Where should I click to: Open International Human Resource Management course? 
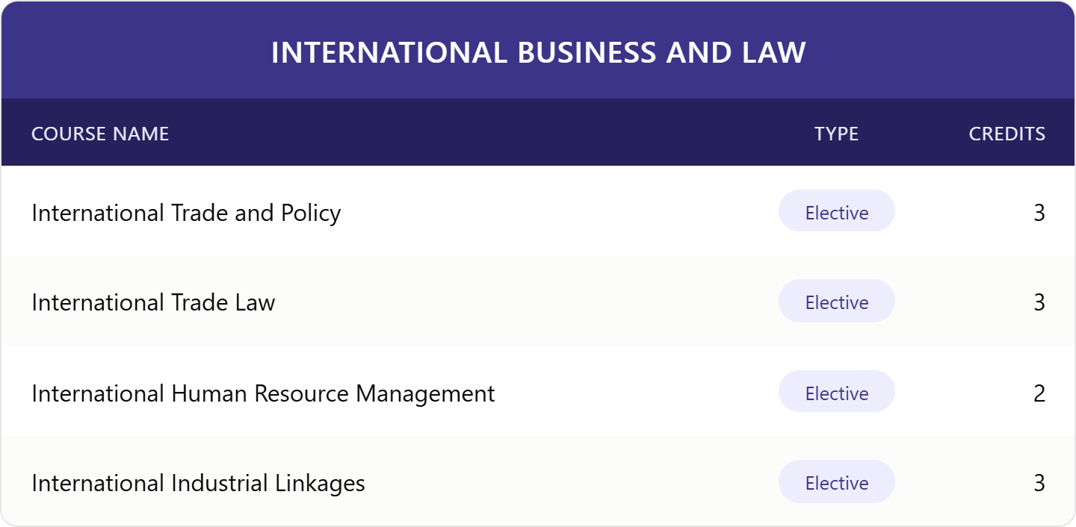263,393
